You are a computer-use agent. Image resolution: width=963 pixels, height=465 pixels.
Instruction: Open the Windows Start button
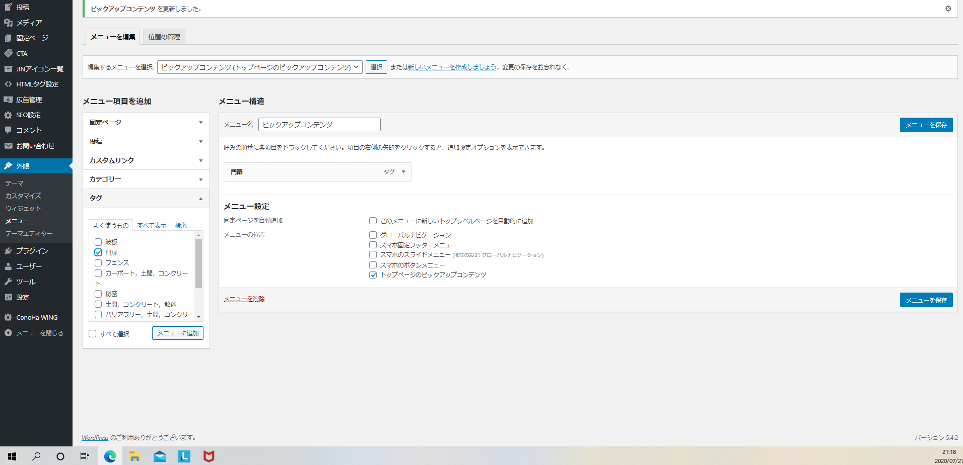click(x=12, y=456)
